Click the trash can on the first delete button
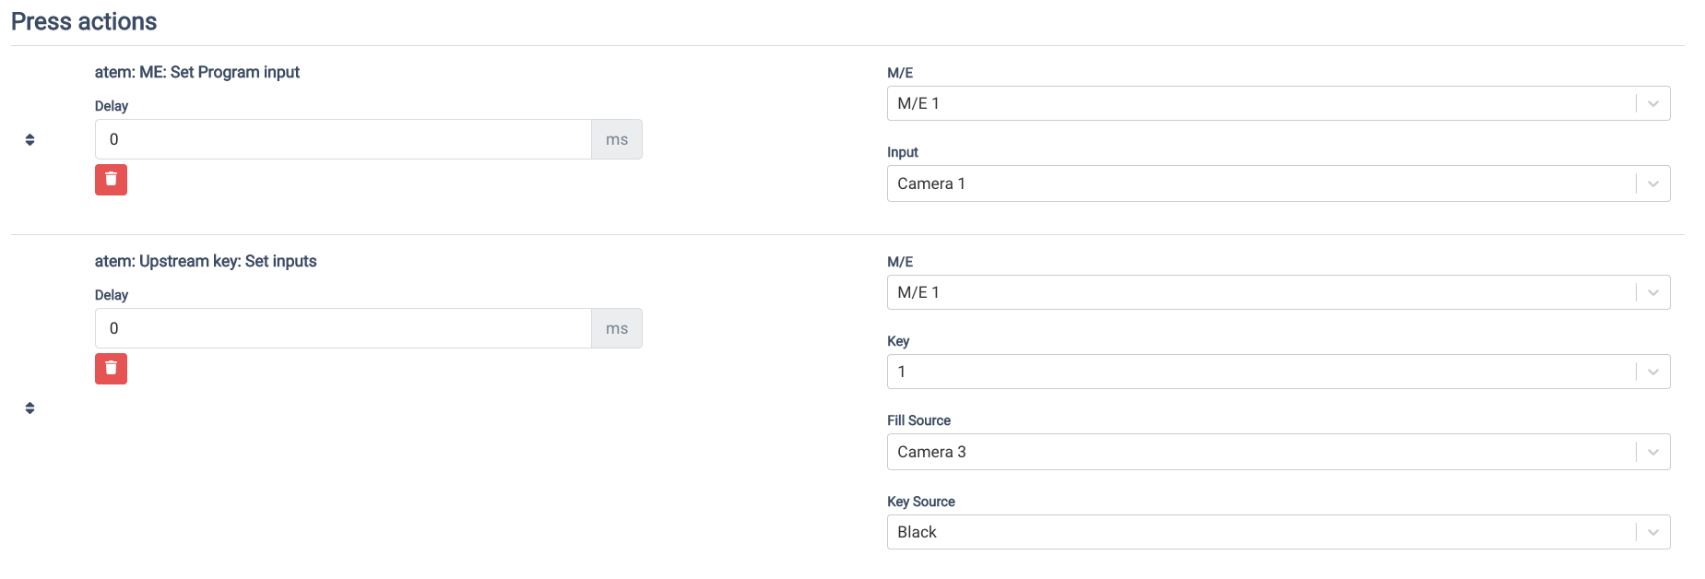 111,180
